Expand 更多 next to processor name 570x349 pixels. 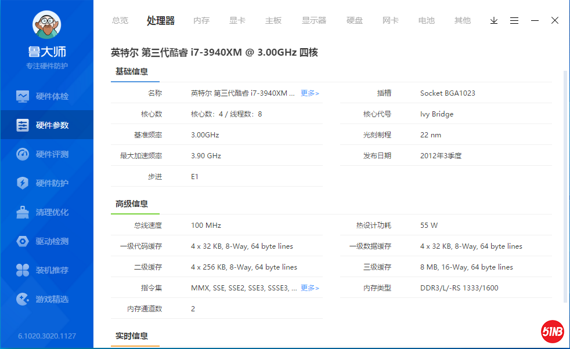(310, 93)
